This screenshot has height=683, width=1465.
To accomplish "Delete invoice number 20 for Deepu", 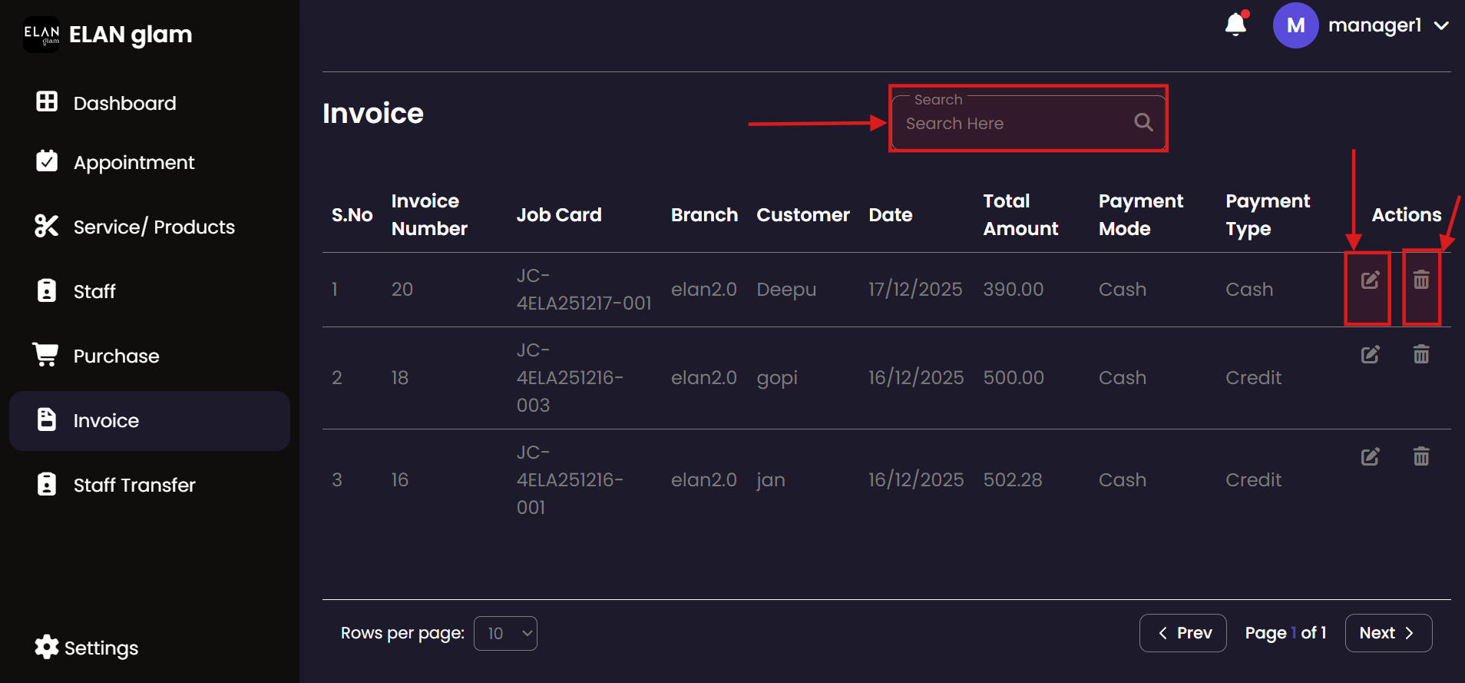I will pos(1421,280).
